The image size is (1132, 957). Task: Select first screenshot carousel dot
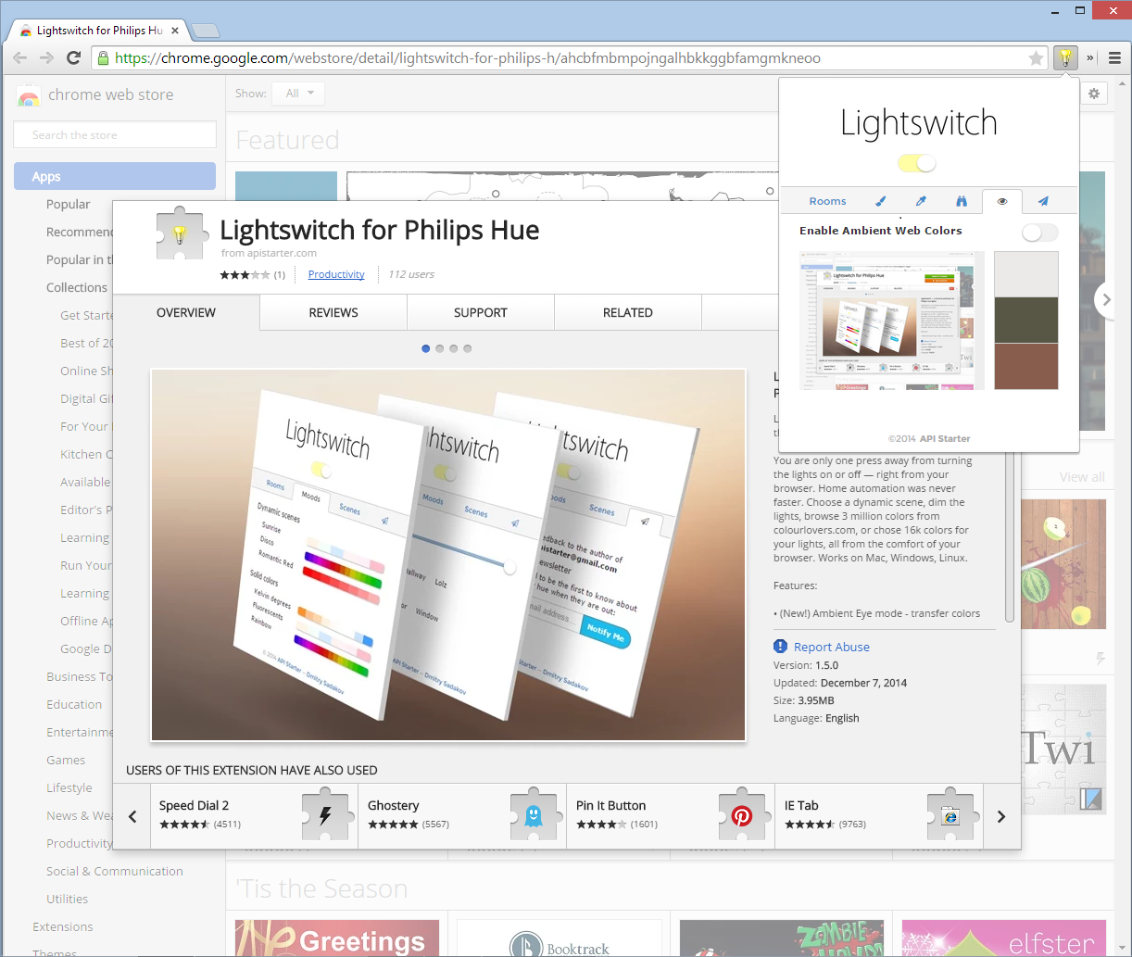[426, 348]
